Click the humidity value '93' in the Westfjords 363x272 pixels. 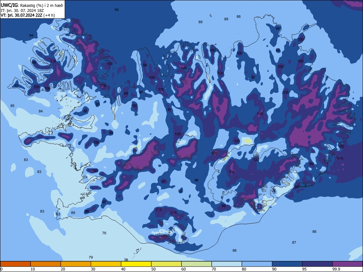[x=16, y=85]
